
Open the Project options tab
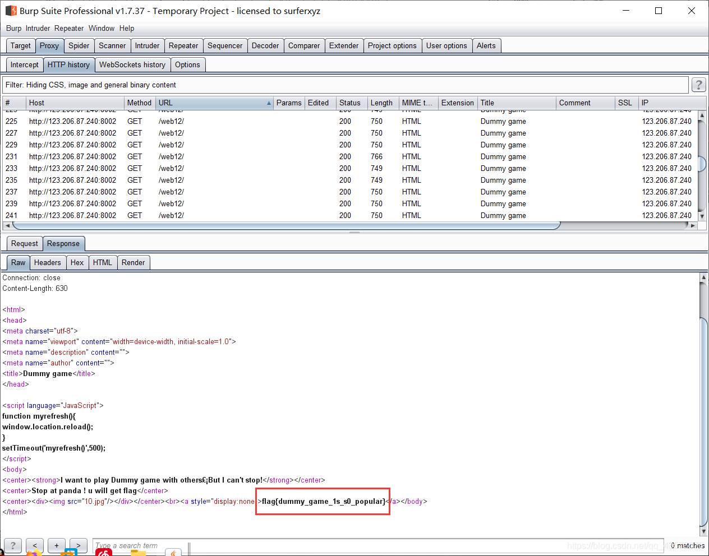pos(392,46)
